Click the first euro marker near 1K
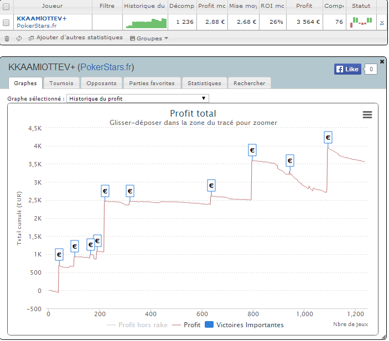 [x=59, y=255]
